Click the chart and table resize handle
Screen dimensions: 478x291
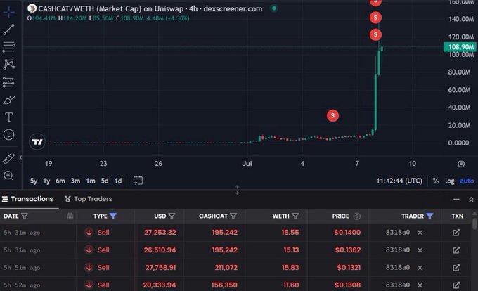point(237,190)
